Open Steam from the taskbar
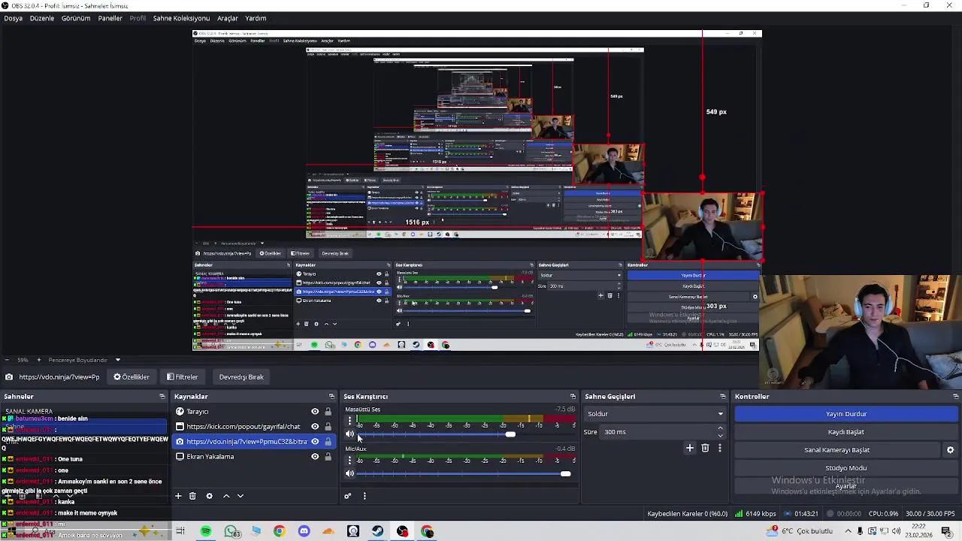Image resolution: width=962 pixels, height=541 pixels. tap(377, 532)
